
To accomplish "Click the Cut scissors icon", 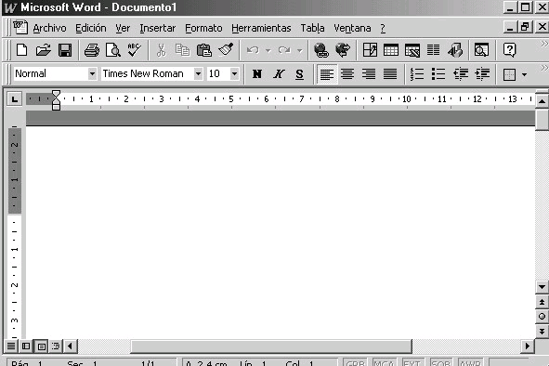I will click(x=161, y=50).
